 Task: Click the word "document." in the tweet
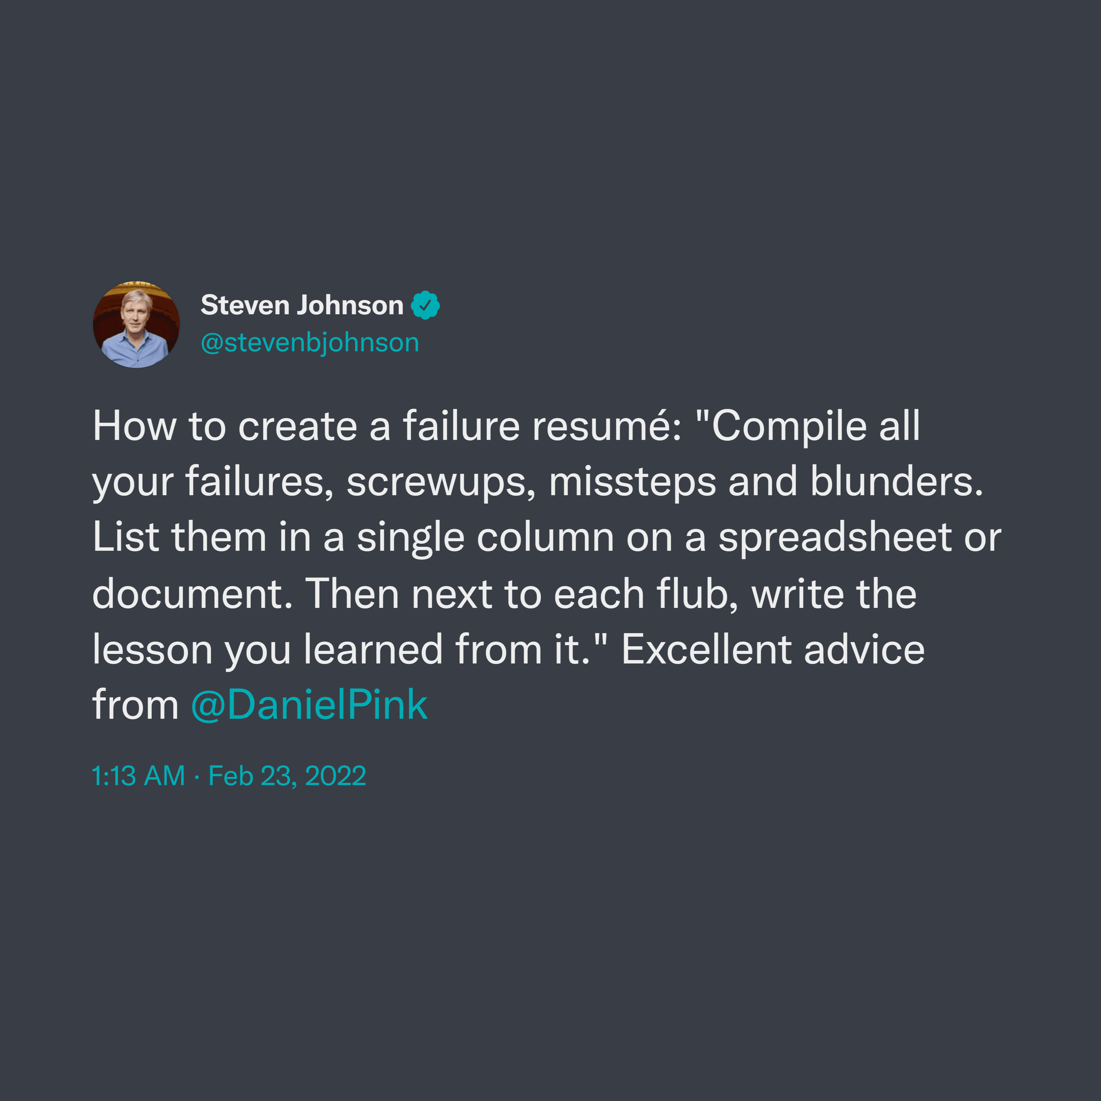click(193, 594)
